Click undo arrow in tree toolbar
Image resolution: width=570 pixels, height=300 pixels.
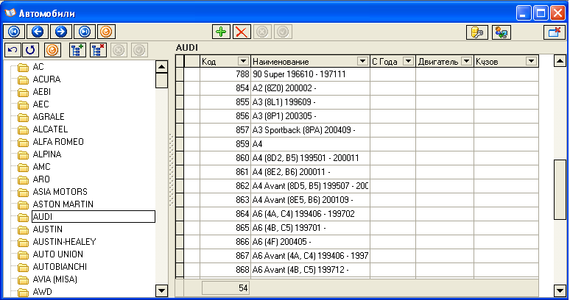pos(13,50)
